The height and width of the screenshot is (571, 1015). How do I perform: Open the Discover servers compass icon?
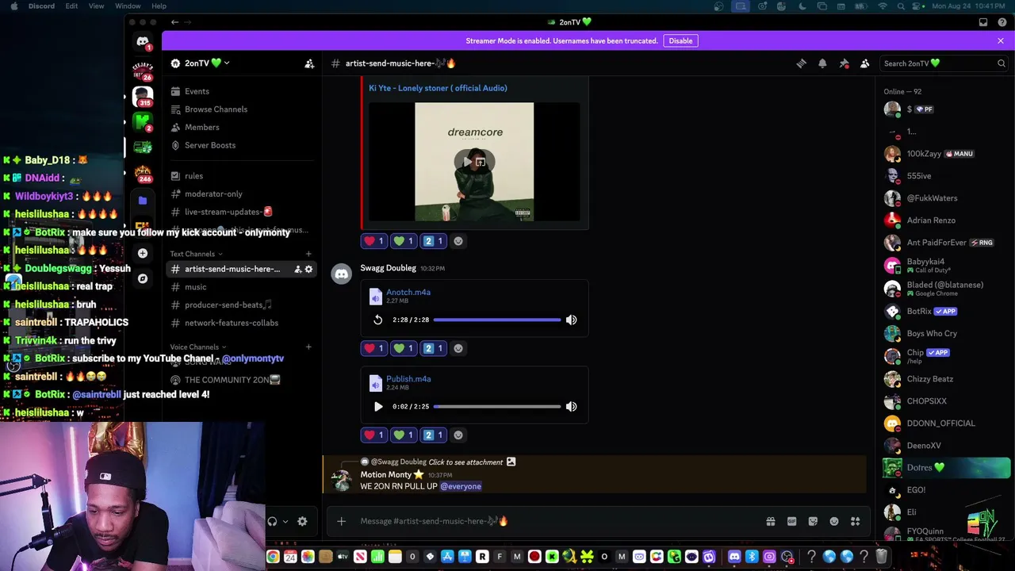143,278
